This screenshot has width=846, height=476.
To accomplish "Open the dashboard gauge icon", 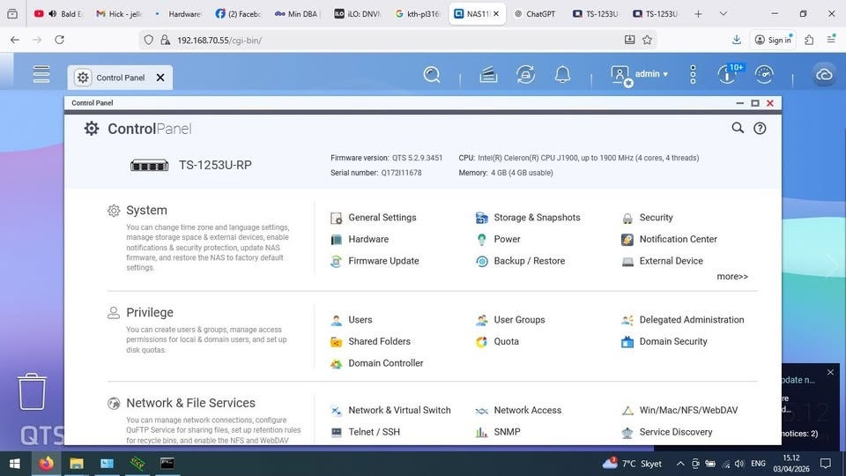I will 764,75.
